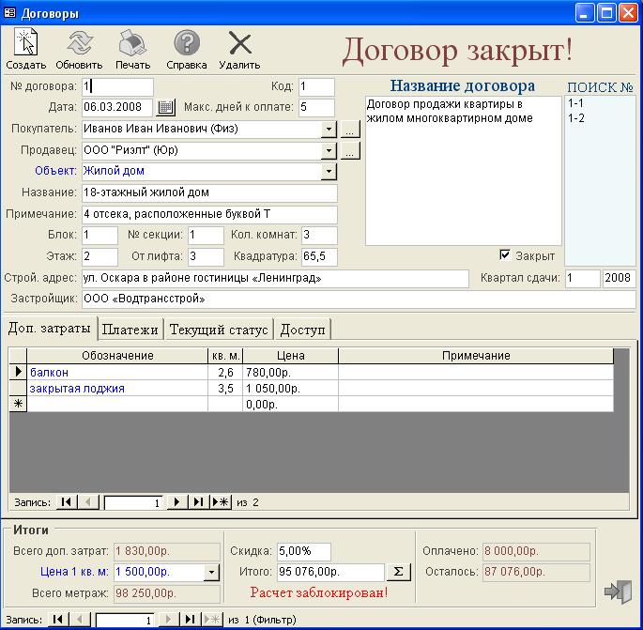
Task: Add new record in subform navigator
Action: 221,502
